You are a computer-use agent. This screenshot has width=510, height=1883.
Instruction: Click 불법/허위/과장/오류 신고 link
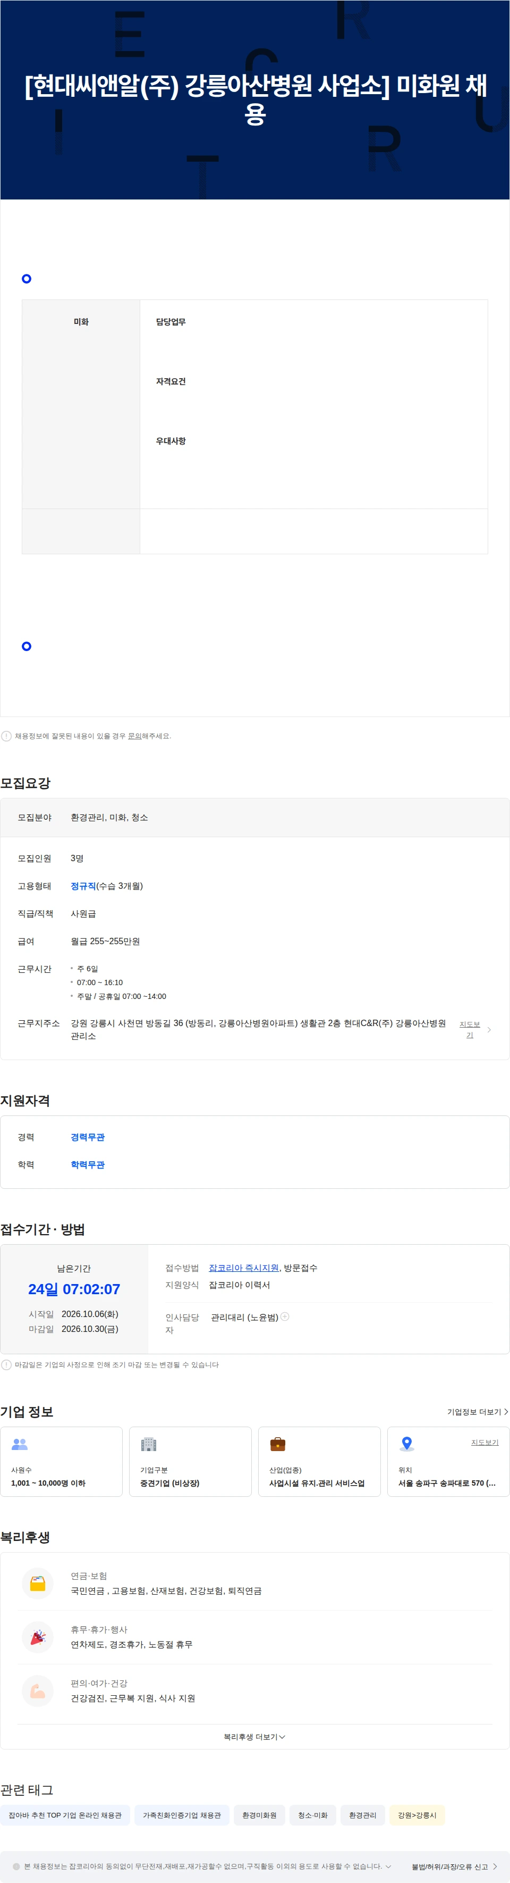click(454, 1867)
